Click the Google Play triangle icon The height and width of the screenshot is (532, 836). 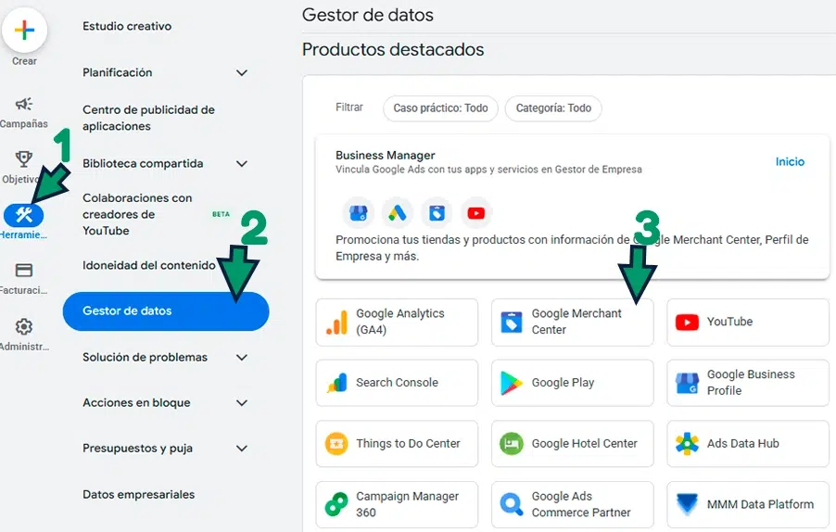click(x=511, y=383)
